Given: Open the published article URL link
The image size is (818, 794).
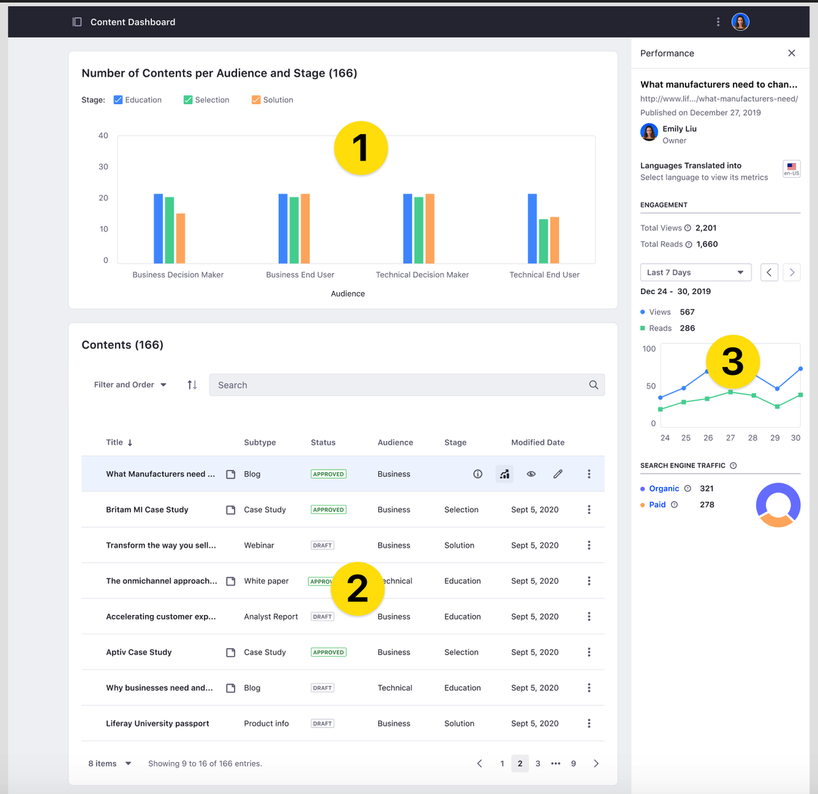Looking at the screenshot, I should (719, 98).
